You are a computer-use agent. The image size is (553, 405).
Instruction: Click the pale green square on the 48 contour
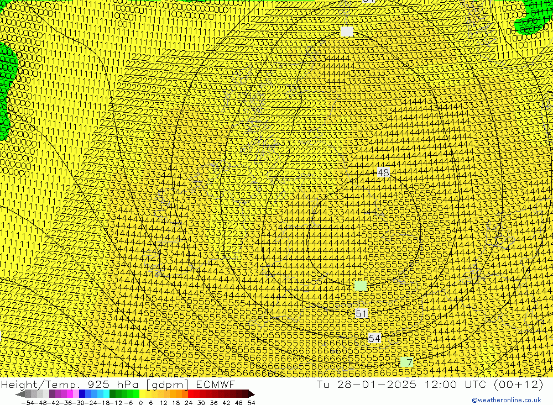tap(360, 286)
